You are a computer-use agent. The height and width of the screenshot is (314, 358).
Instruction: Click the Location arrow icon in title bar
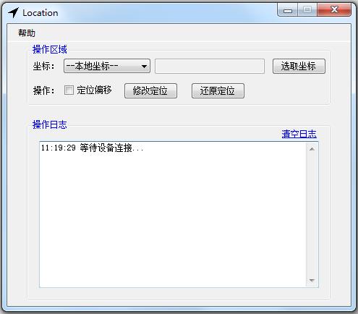click(x=14, y=12)
